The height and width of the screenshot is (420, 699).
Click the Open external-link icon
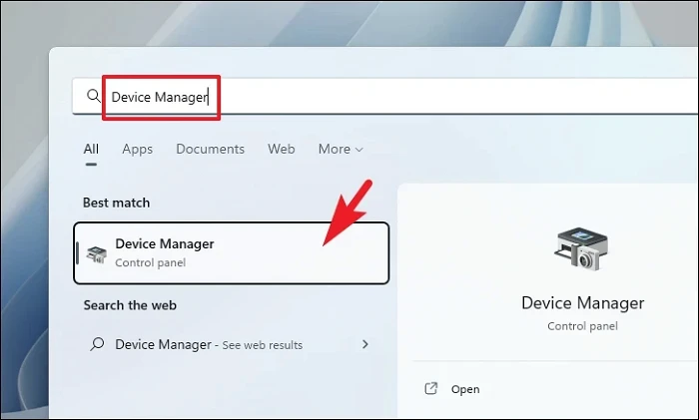click(x=430, y=388)
